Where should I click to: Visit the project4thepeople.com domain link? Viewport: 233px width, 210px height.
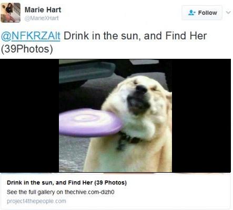click(x=36, y=201)
